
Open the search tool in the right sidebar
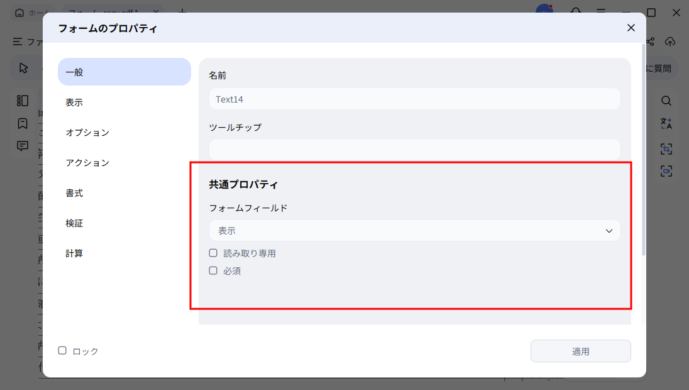tap(666, 101)
